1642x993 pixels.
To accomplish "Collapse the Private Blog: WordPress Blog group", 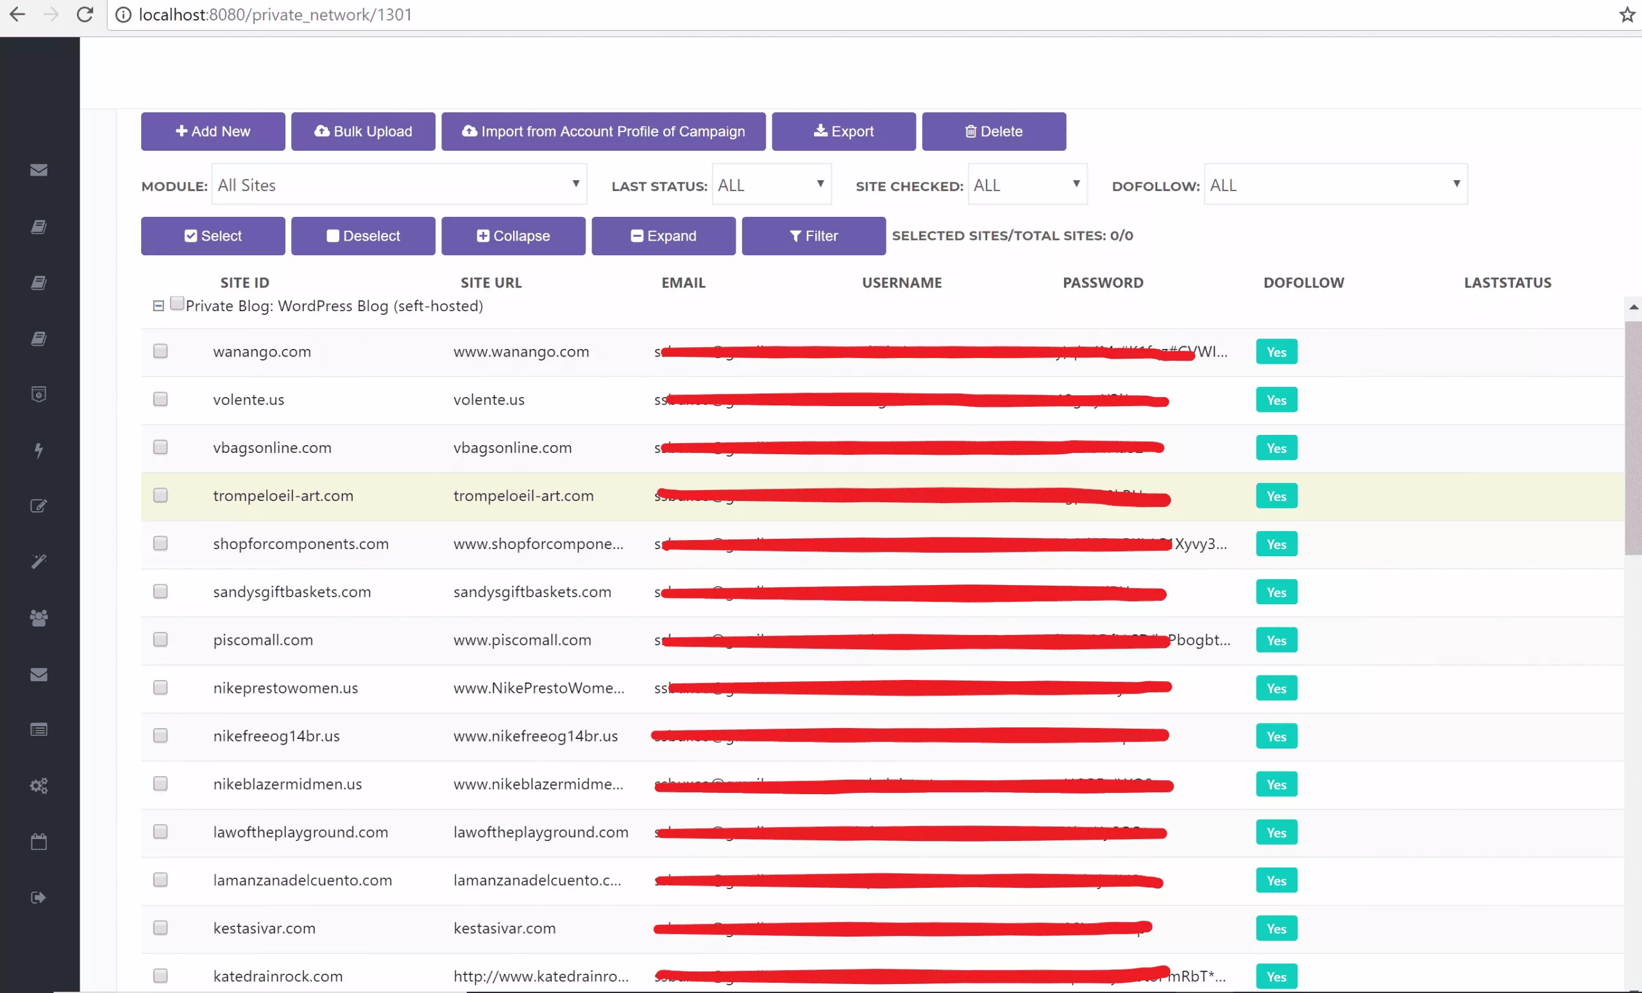I will 158,305.
